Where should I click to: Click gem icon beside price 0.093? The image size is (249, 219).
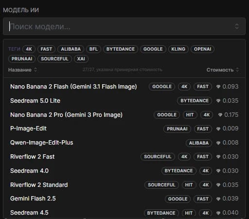point(218,87)
